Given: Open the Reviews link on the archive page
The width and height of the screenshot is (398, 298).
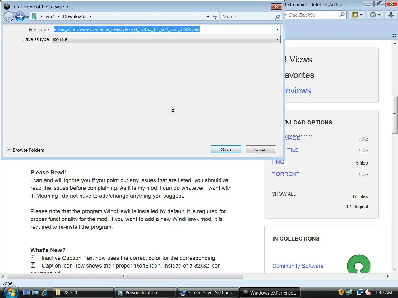Looking at the screenshot, I should click(x=298, y=91).
